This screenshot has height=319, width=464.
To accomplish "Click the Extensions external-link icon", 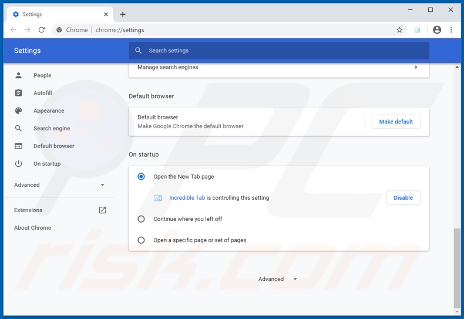I will (102, 210).
